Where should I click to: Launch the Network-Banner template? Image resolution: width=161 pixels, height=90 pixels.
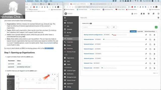[146, 39]
